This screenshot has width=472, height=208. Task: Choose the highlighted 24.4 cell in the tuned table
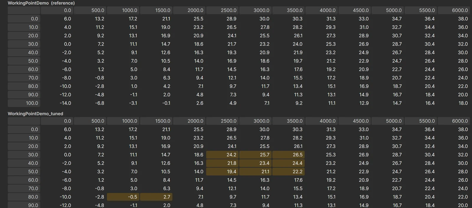(289, 163)
